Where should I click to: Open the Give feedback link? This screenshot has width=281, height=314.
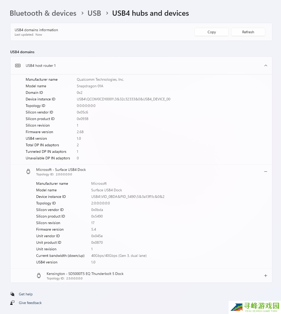30,303
